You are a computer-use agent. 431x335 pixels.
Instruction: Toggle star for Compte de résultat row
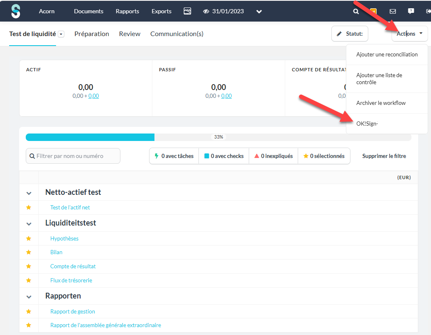pyautogui.click(x=29, y=266)
